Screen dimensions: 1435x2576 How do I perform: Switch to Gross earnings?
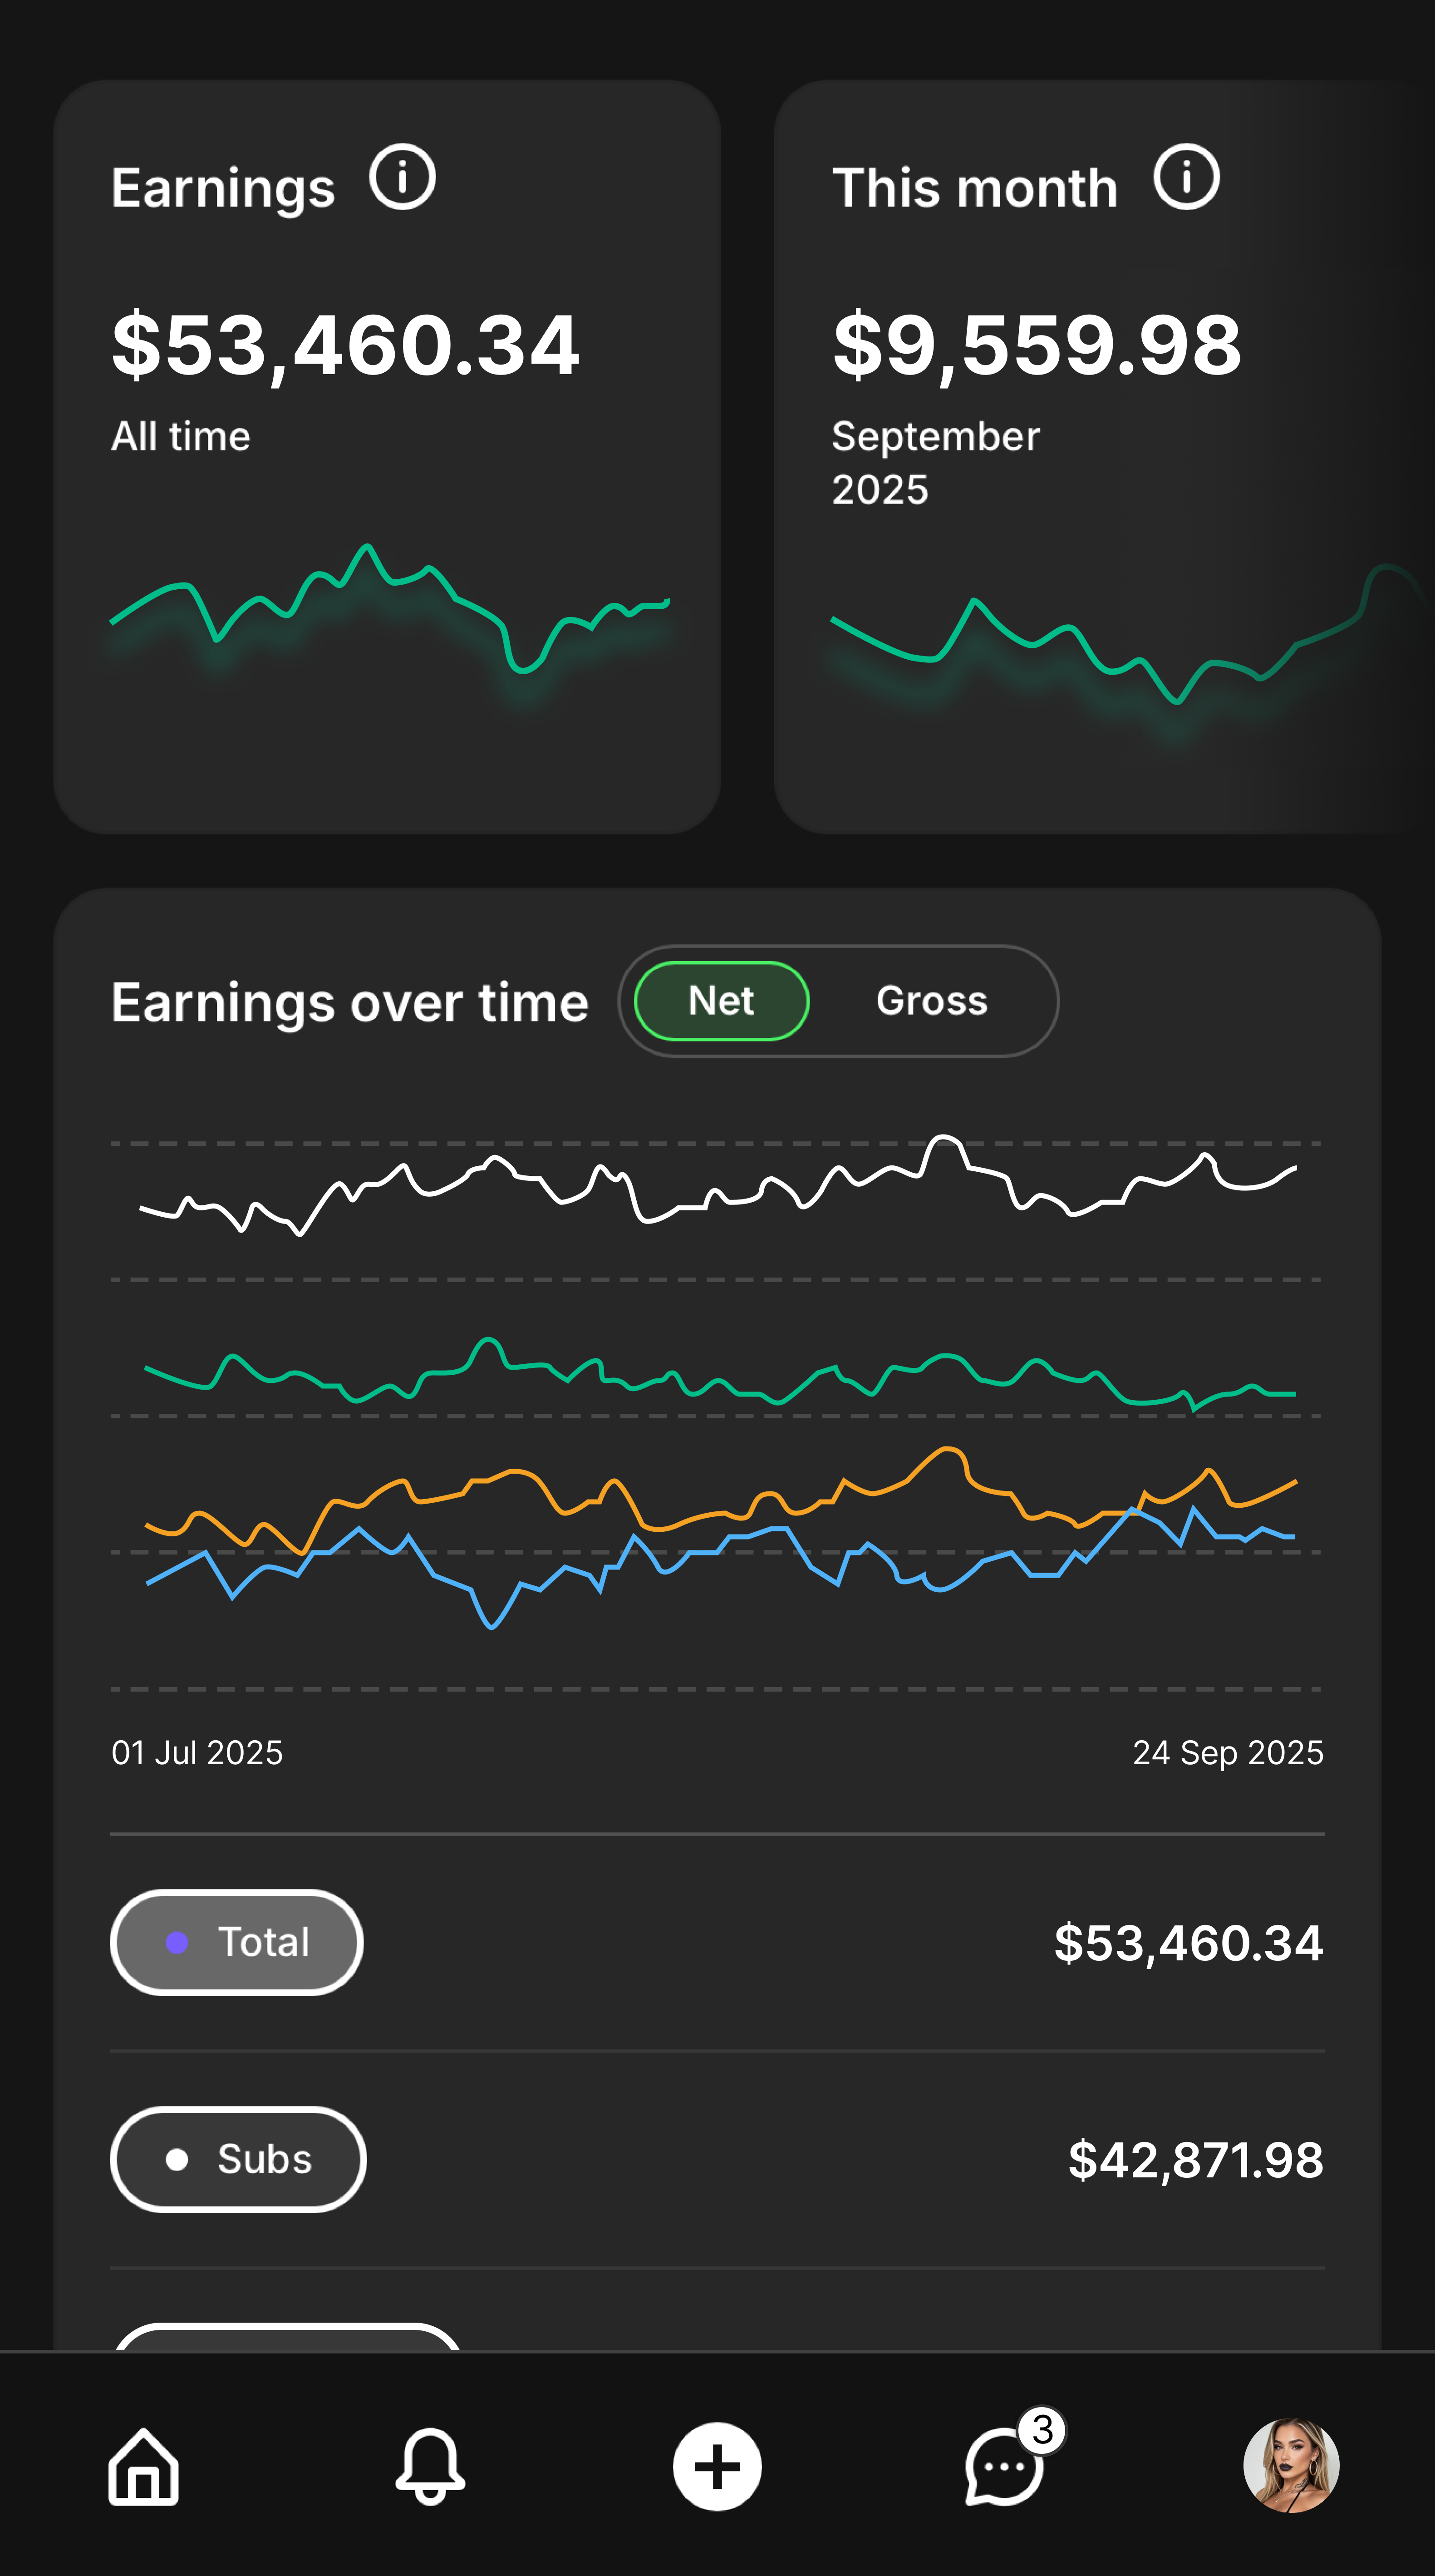pos(931,1001)
